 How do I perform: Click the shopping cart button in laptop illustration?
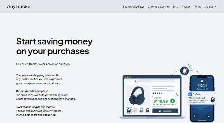coord(165,111)
